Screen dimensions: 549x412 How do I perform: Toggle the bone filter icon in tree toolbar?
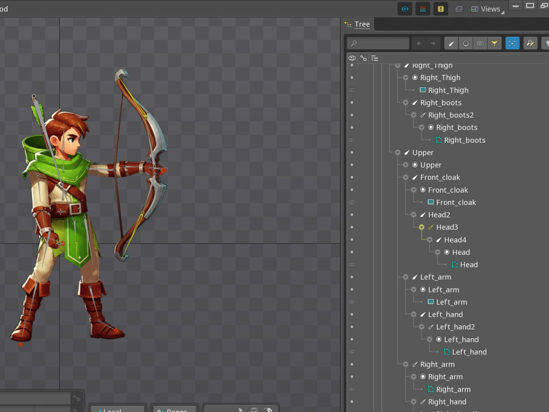[x=451, y=43]
